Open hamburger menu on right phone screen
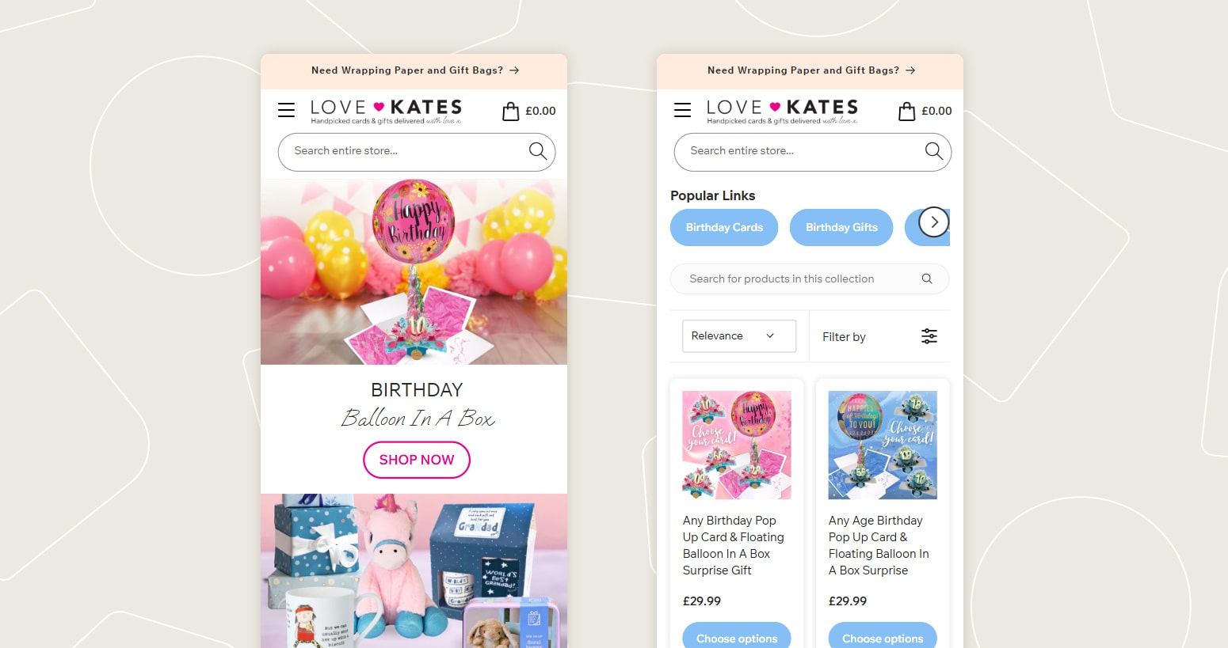Image resolution: width=1228 pixels, height=648 pixels. (682, 110)
